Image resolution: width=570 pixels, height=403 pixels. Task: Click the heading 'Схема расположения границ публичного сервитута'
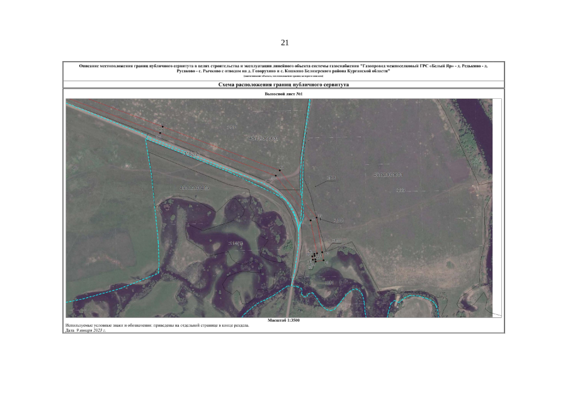point(283,84)
